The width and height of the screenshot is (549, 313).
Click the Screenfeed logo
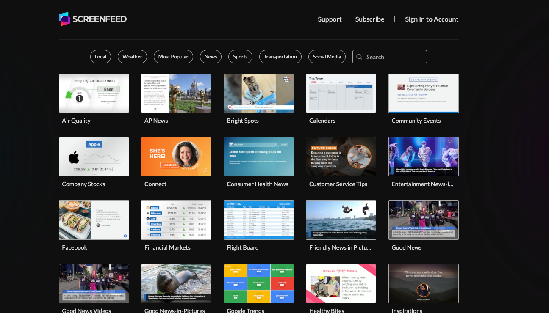click(x=93, y=19)
